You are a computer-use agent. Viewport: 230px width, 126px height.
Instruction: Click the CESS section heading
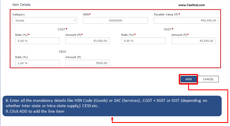coord(62,51)
